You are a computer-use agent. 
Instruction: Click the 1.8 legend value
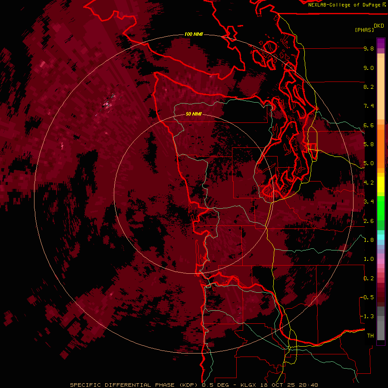pos(369,240)
